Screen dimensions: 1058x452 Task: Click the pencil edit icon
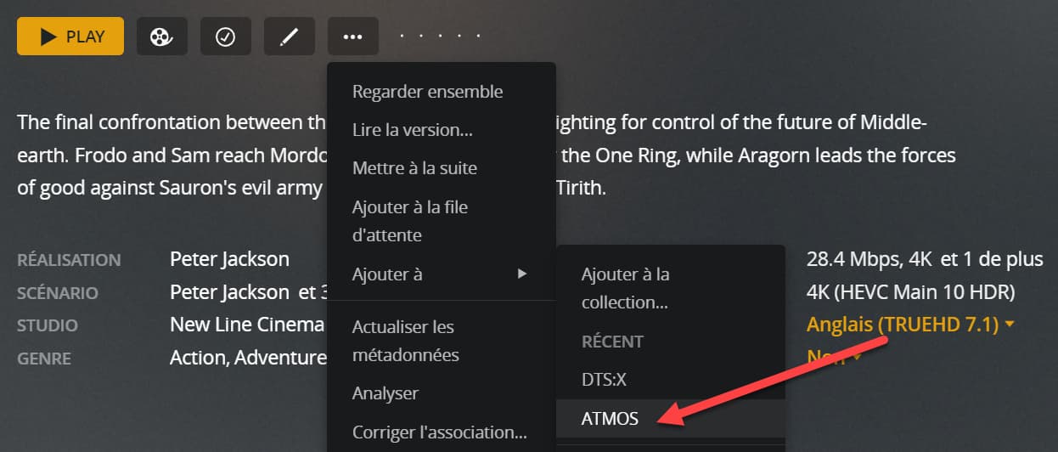(x=289, y=37)
